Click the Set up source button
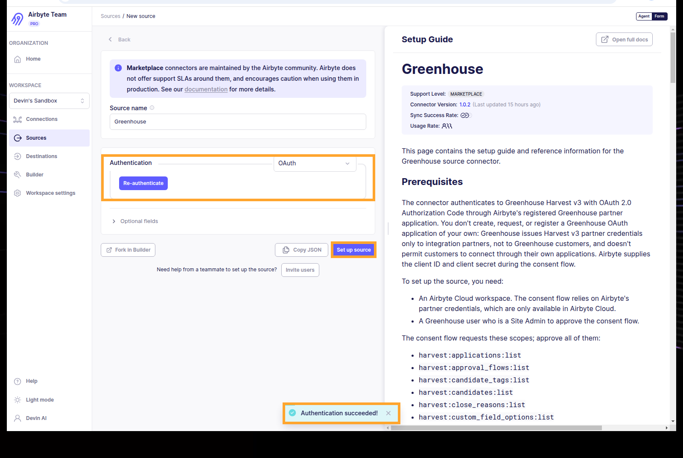This screenshot has width=683, height=458. pos(354,250)
